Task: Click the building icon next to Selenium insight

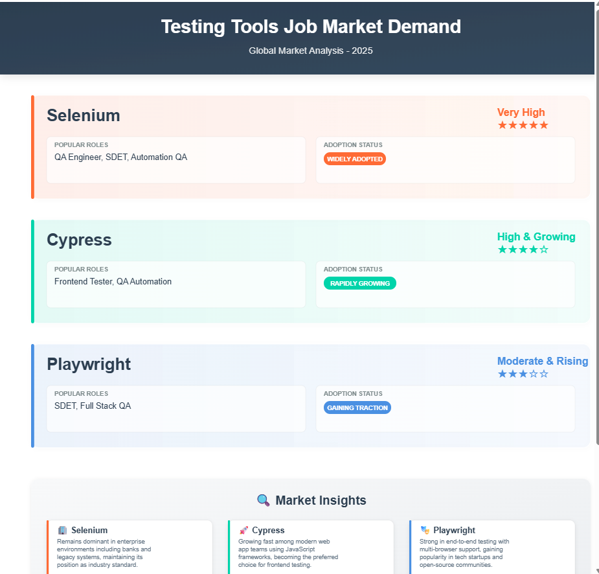Action: tap(62, 530)
